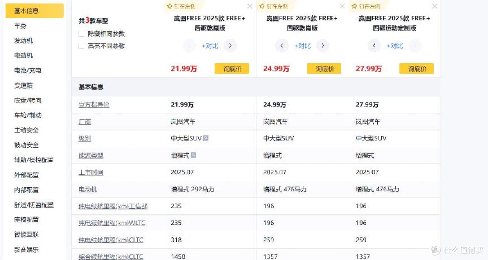The image size is (488, 260).
Task: Click 询底价 for the 27.99万 model
Action: pyautogui.click(x=417, y=69)
